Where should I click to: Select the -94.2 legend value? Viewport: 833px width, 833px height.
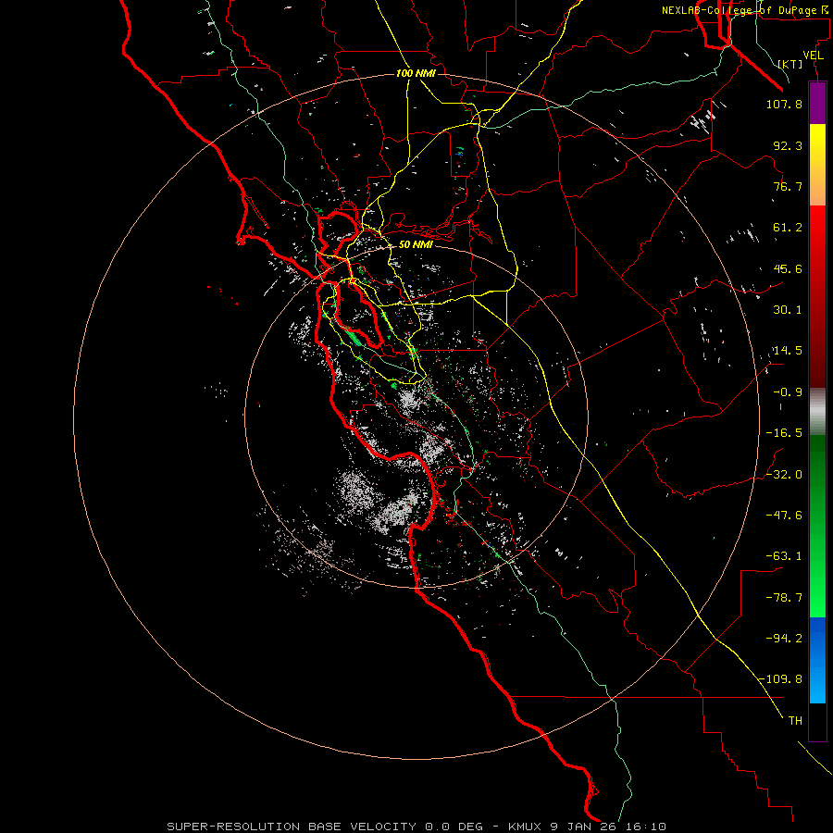click(784, 639)
